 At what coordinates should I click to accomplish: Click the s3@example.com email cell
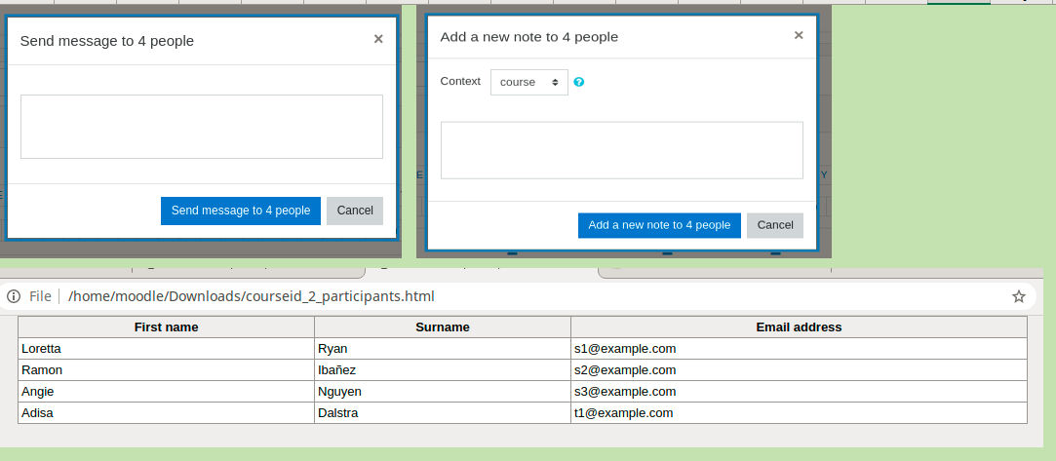tap(799, 392)
